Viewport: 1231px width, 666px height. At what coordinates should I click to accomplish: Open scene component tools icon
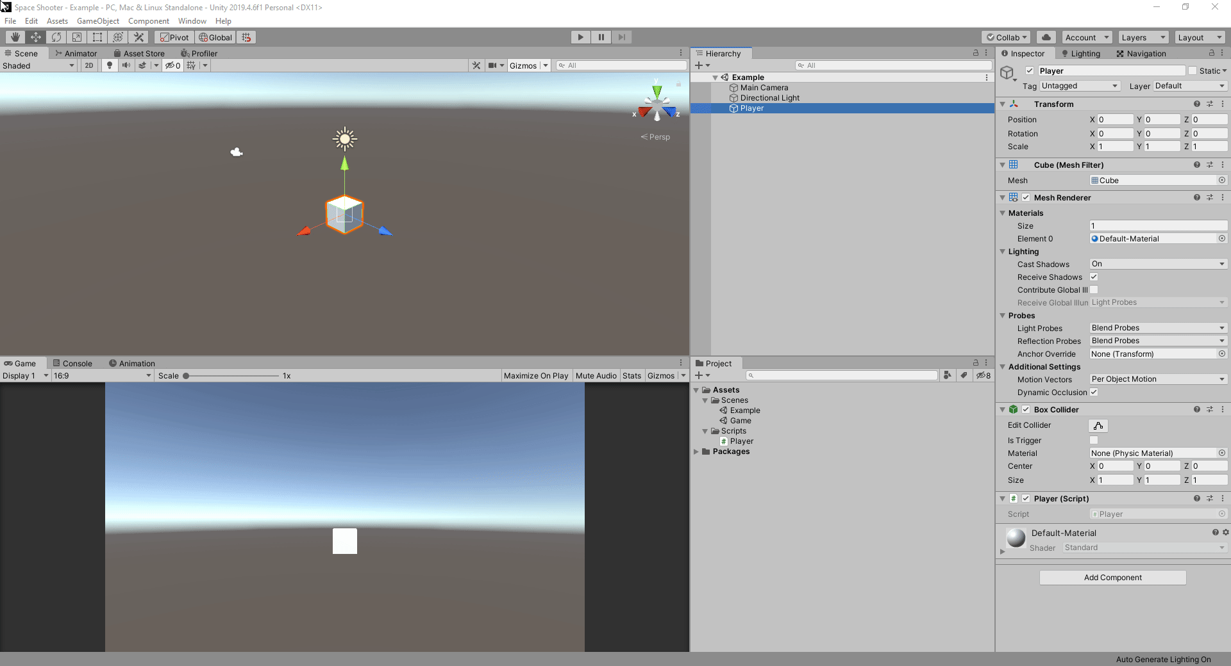coord(476,65)
